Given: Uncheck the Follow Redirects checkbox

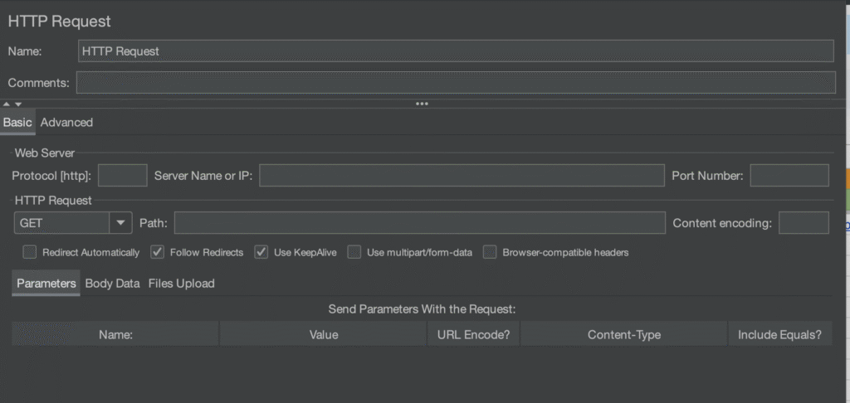Looking at the screenshot, I should (157, 252).
